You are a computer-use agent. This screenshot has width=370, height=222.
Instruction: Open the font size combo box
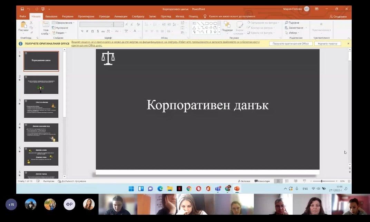click(x=118, y=24)
